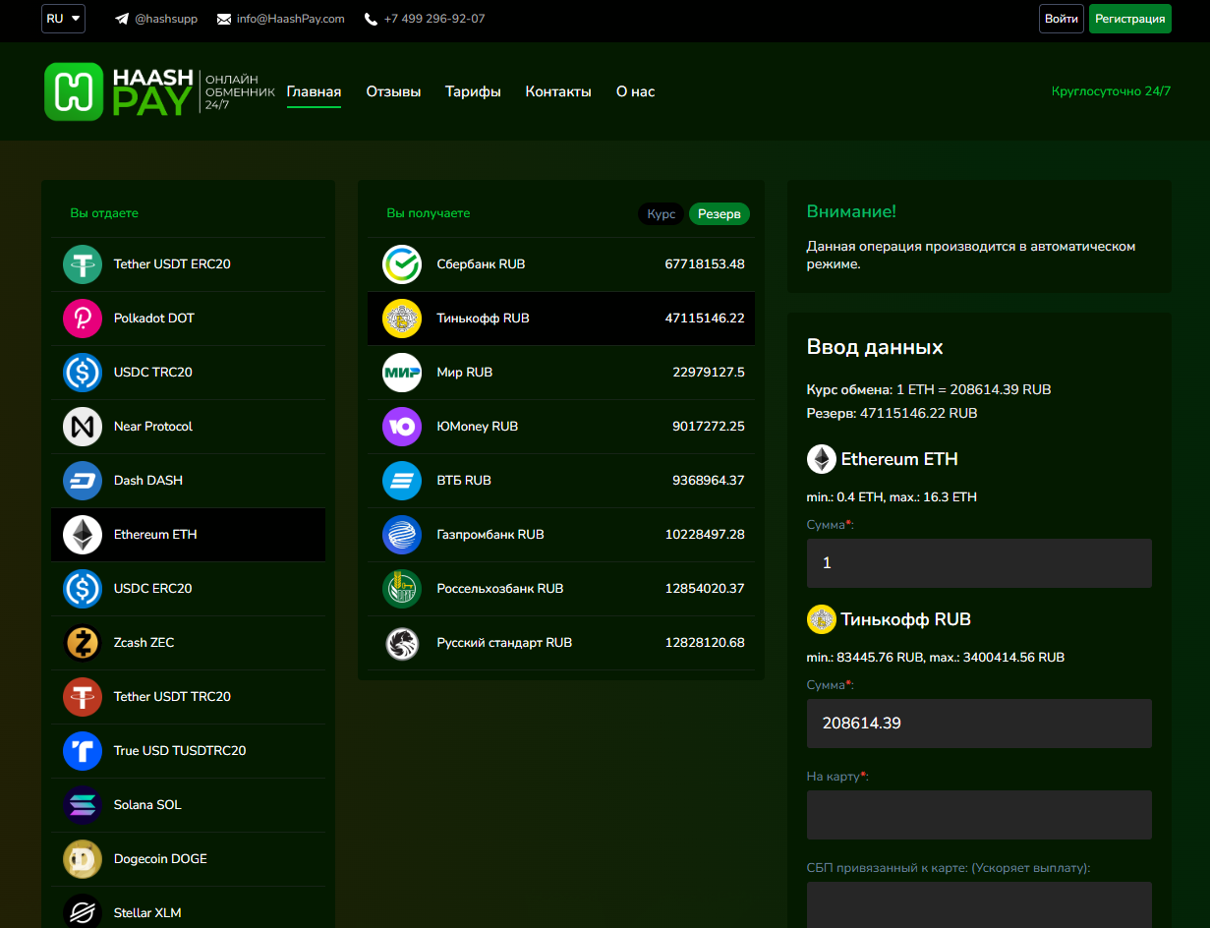
Task: Click the HaashPay logo icon
Action: (x=74, y=91)
